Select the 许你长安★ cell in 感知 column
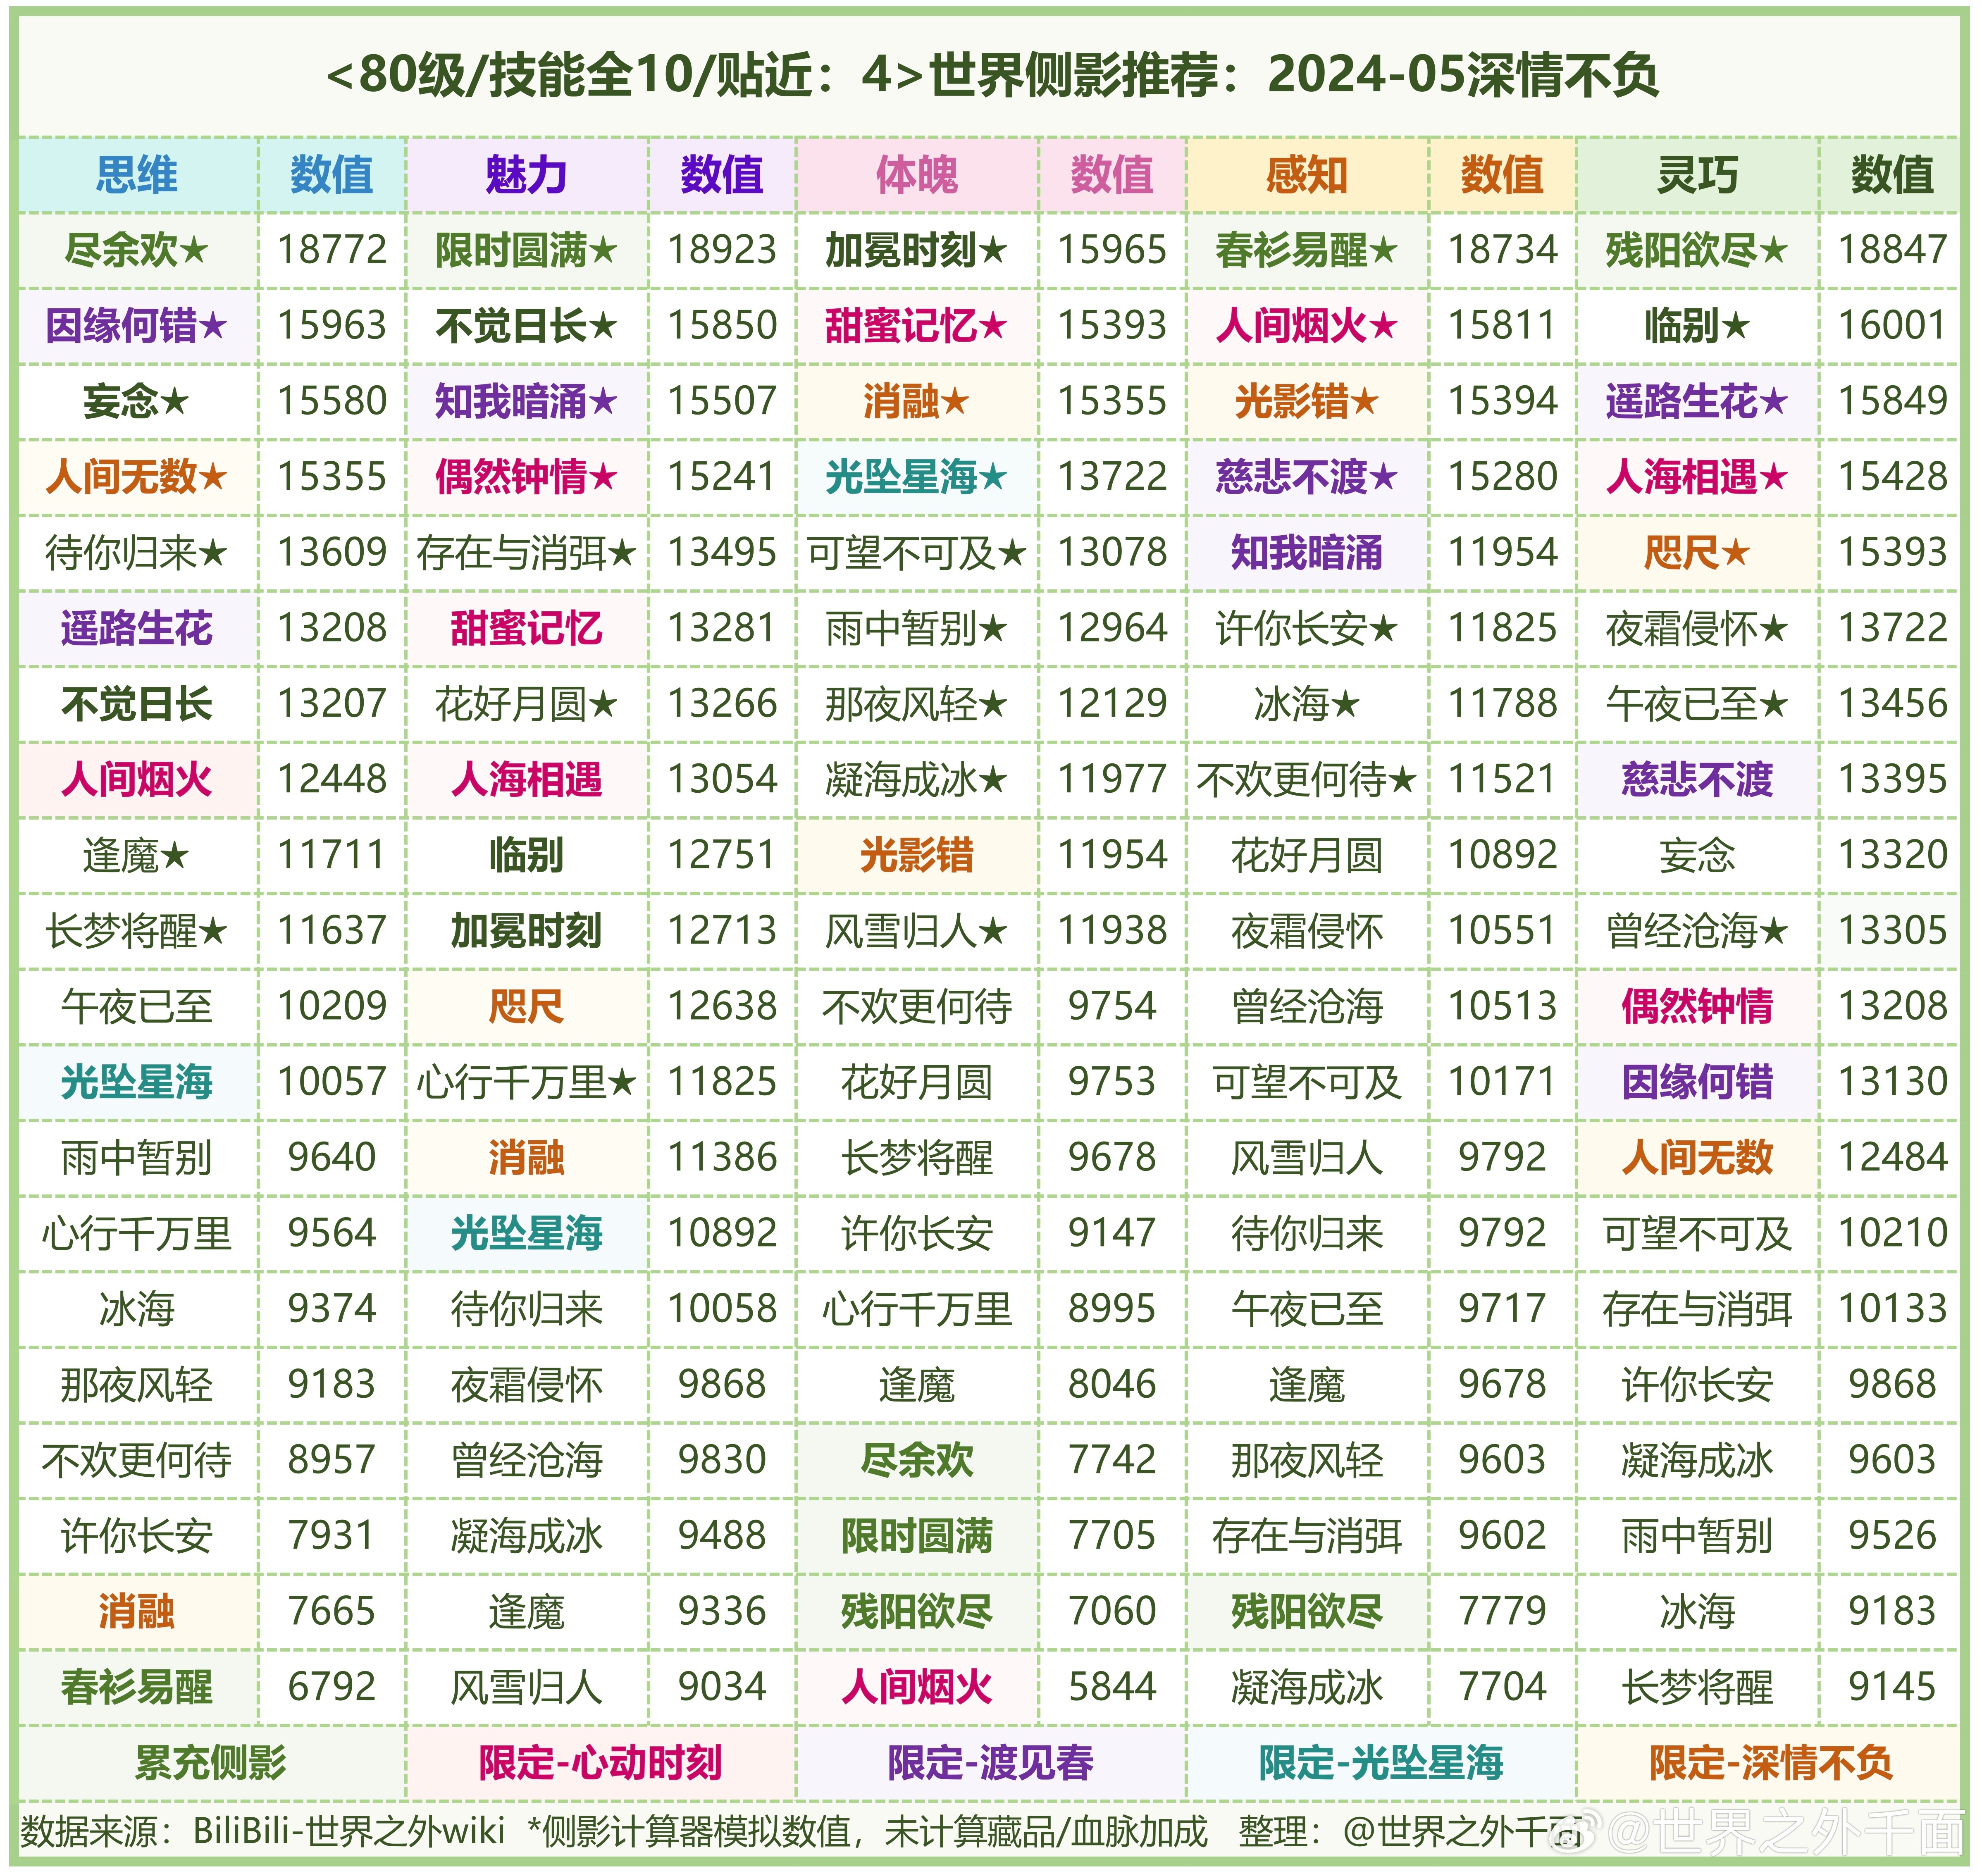The width and height of the screenshot is (1982, 1876). tap(1307, 629)
